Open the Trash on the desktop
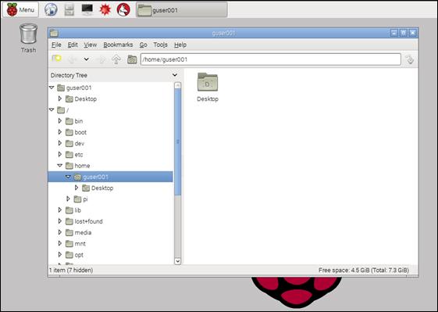This screenshot has width=438, height=312. point(28,38)
